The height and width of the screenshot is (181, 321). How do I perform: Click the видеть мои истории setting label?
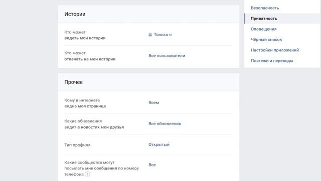coord(85,38)
